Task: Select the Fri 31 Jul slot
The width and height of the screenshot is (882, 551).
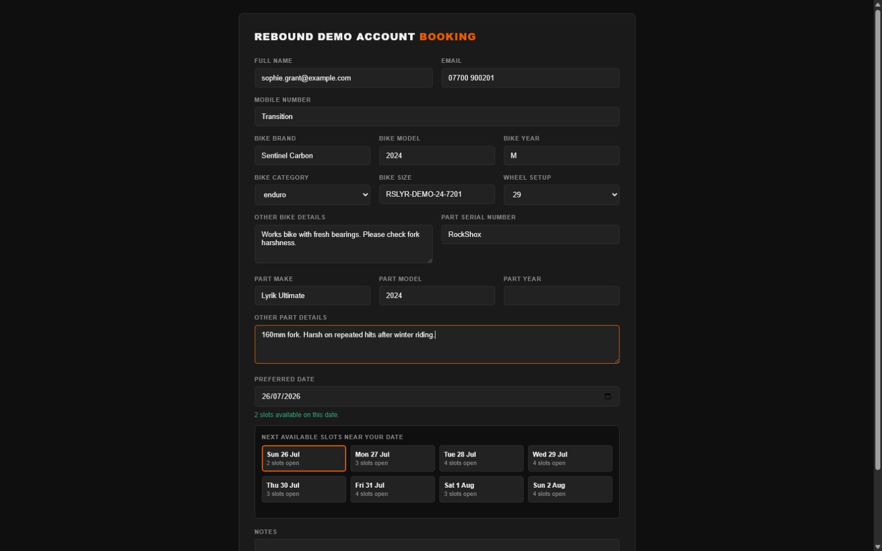Action: tap(392, 489)
